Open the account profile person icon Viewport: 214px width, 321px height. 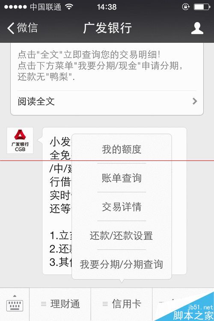coord(197,28)
